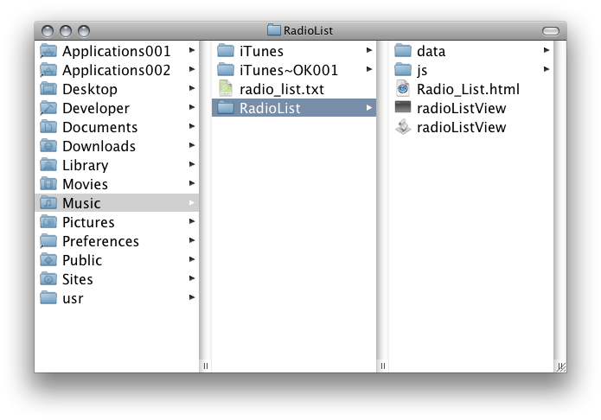Image resolution: width=601 pixels, height=420 pixels.
Task: Select the Radio_List.html web document icon
Action: pos(403,88)
